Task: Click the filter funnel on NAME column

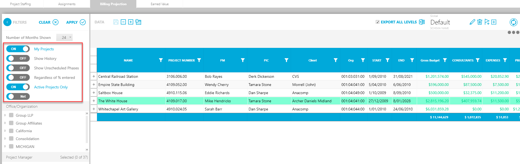Action: [x=161, y=60]
